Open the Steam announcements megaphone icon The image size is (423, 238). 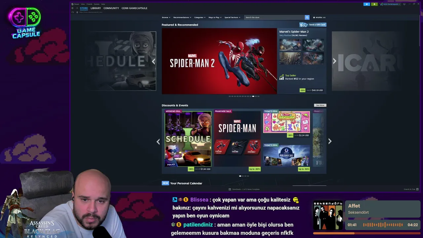pyautogui.click(x=366, y=4)
